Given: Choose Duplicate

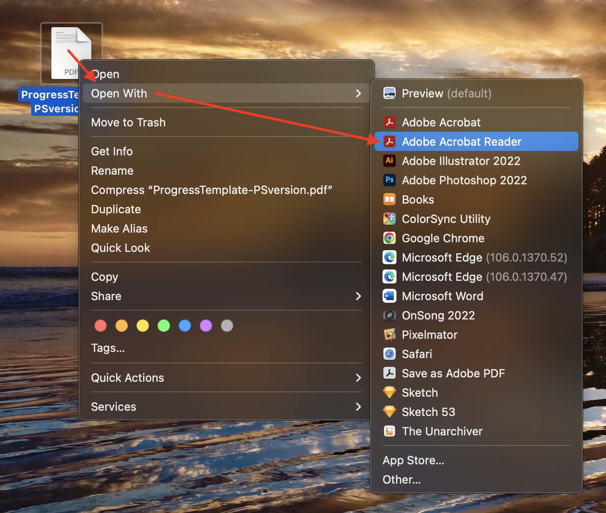Looking at the screenshot, I should coord(227,209).
